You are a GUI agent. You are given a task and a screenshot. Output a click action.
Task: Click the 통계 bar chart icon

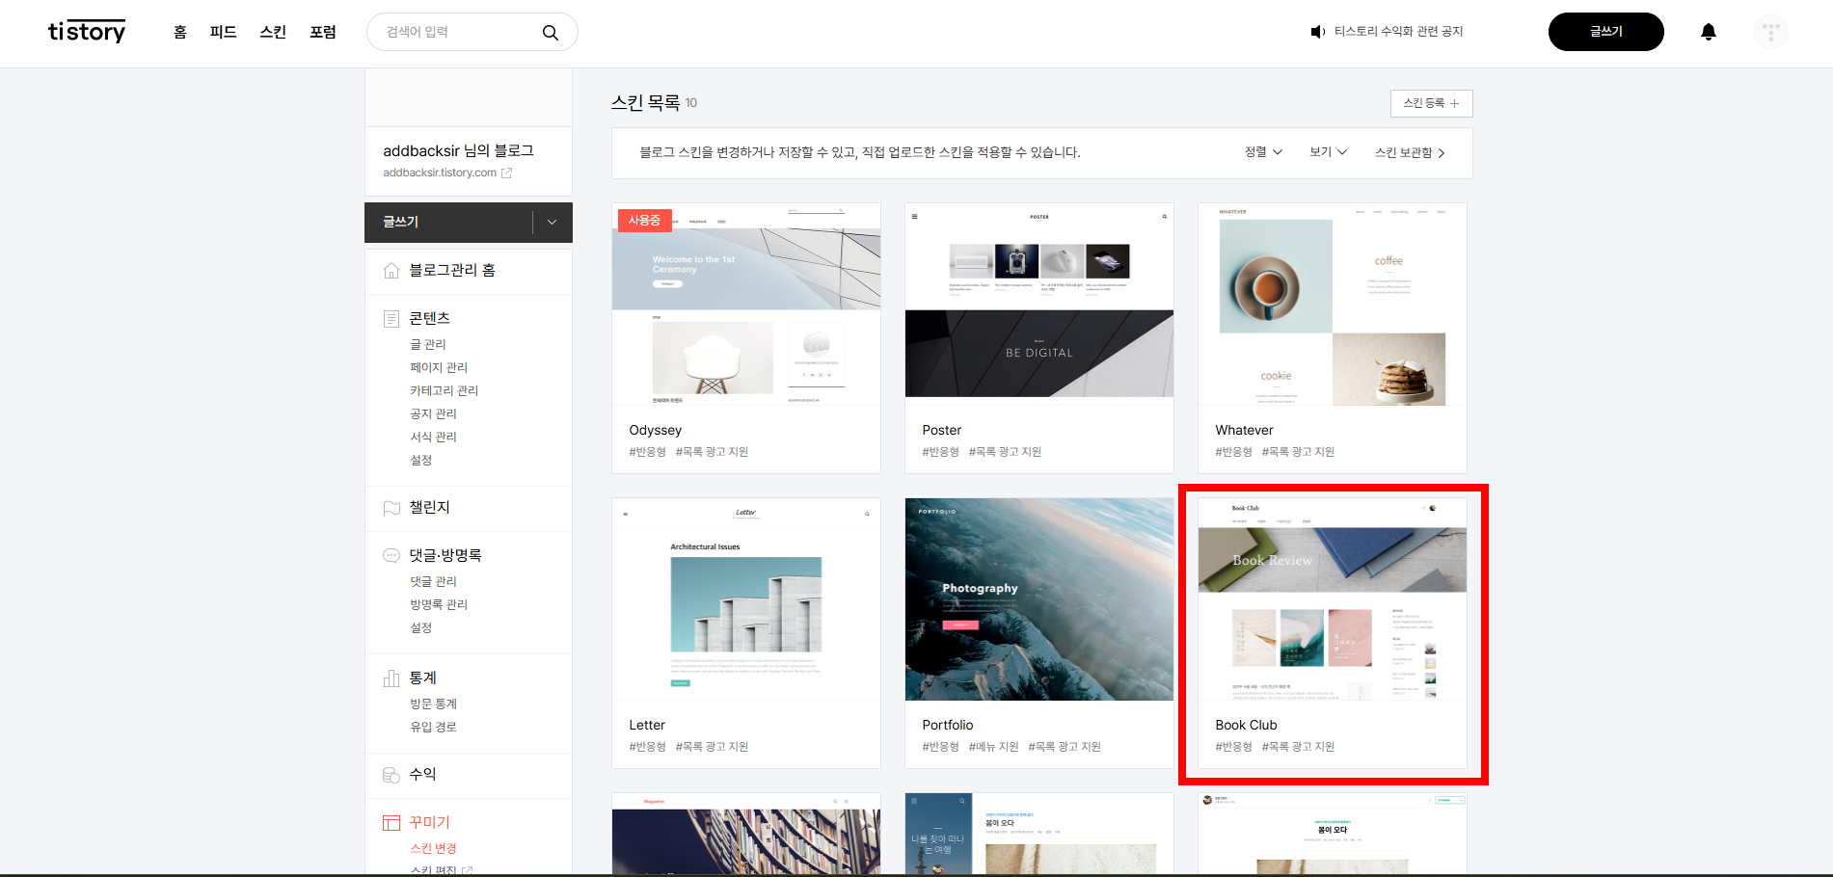(x=391, y=678)
